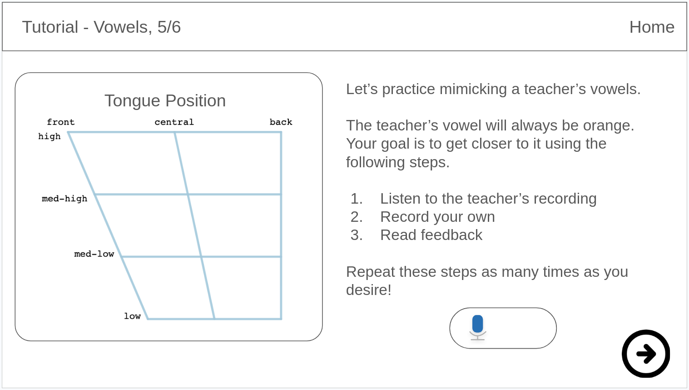The image size is (689, 390).
Task: Select the 'back' label on the chart
Action: click(x=281, y=122)
